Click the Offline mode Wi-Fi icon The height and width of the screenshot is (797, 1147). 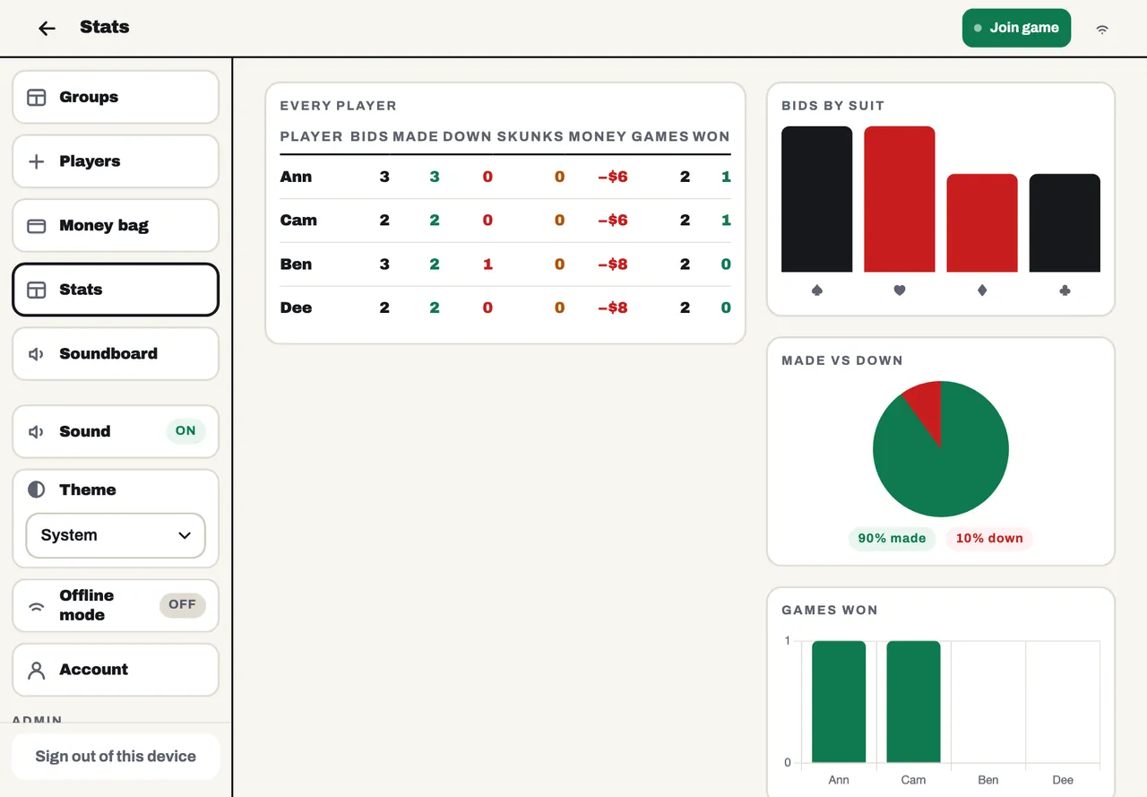pyautogui.click(x=37, y=606)
